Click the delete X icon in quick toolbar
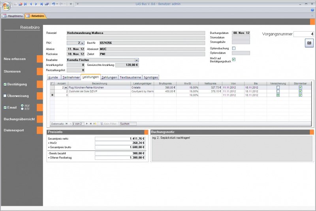Screen dimensions: 316x211 coord(71,4)
